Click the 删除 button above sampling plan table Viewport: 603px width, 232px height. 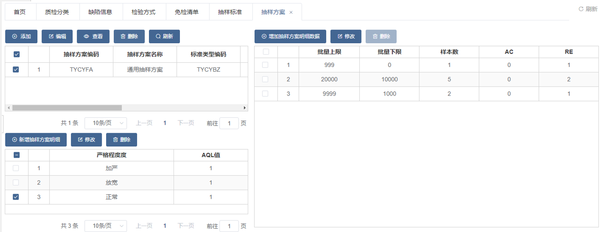129,36
